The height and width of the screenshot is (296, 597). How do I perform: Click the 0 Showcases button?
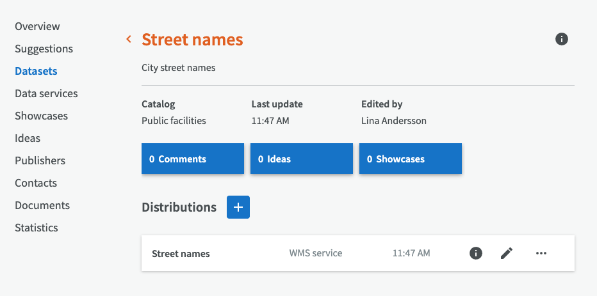click(x=411, y=159)
